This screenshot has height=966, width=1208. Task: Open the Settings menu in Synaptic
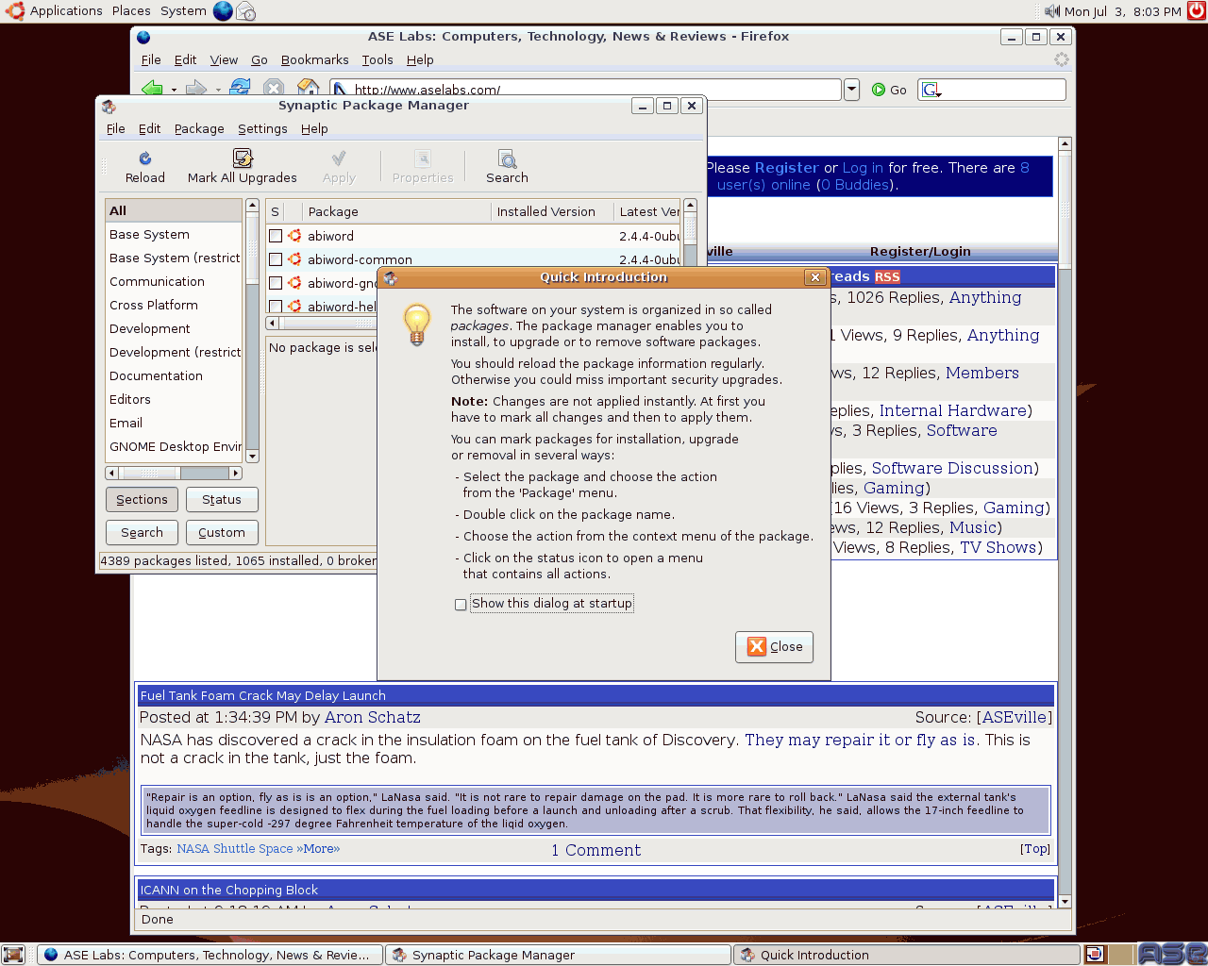pos(262,129)
